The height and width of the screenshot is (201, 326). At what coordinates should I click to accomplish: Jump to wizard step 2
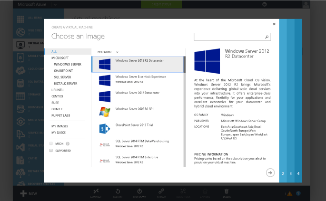[x=283, y=173]
